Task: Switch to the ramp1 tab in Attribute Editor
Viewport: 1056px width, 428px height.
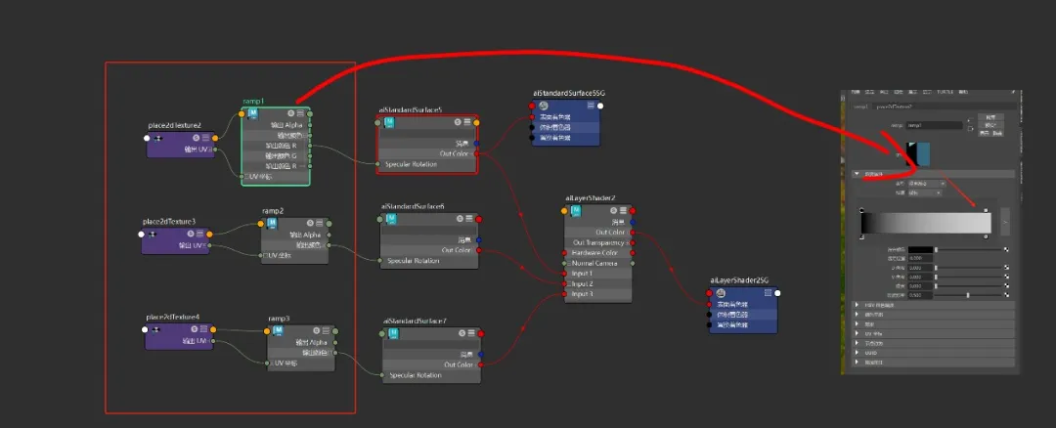Action: pos(860,107)
